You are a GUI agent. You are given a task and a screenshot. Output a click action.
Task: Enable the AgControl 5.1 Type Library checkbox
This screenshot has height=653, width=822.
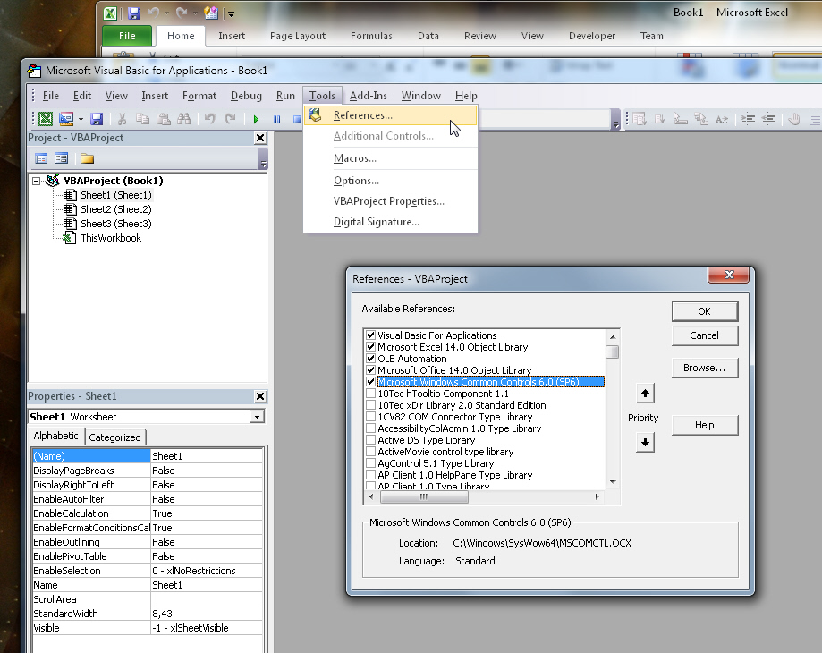[x=370, y=463]
